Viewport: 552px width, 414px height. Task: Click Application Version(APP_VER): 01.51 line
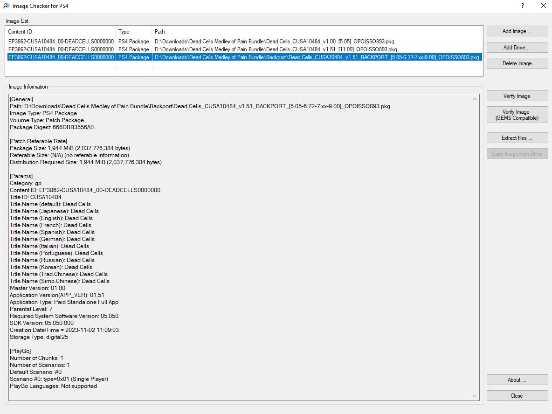[57, 295]
